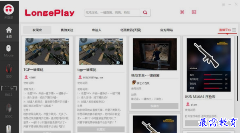This screenshot has width=240, height=133.
Task: Switch to the 发现宏 tab
Action: 37,30
